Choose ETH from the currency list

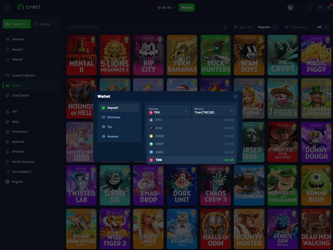point(191,120)
